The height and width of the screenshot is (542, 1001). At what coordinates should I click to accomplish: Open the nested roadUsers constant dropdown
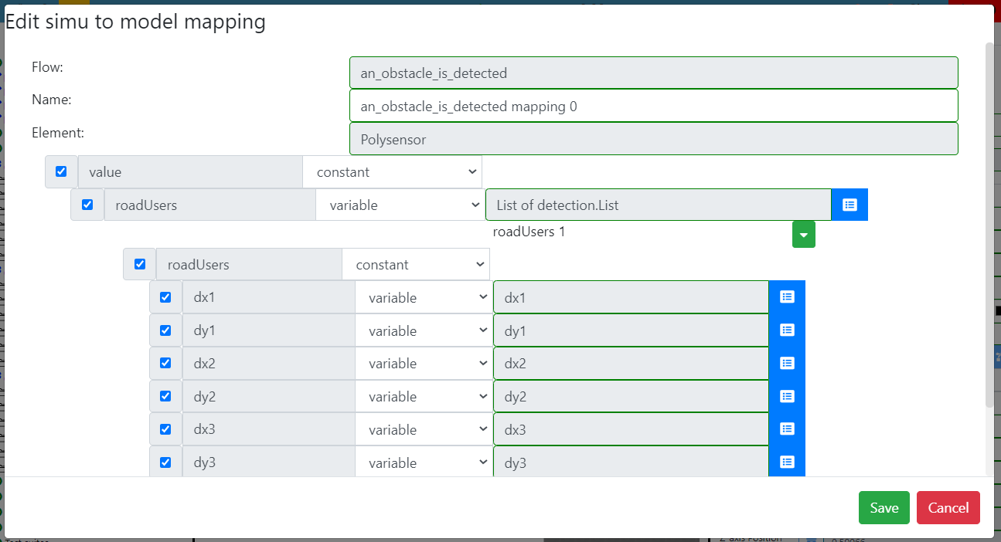click(x=416, y=264)
